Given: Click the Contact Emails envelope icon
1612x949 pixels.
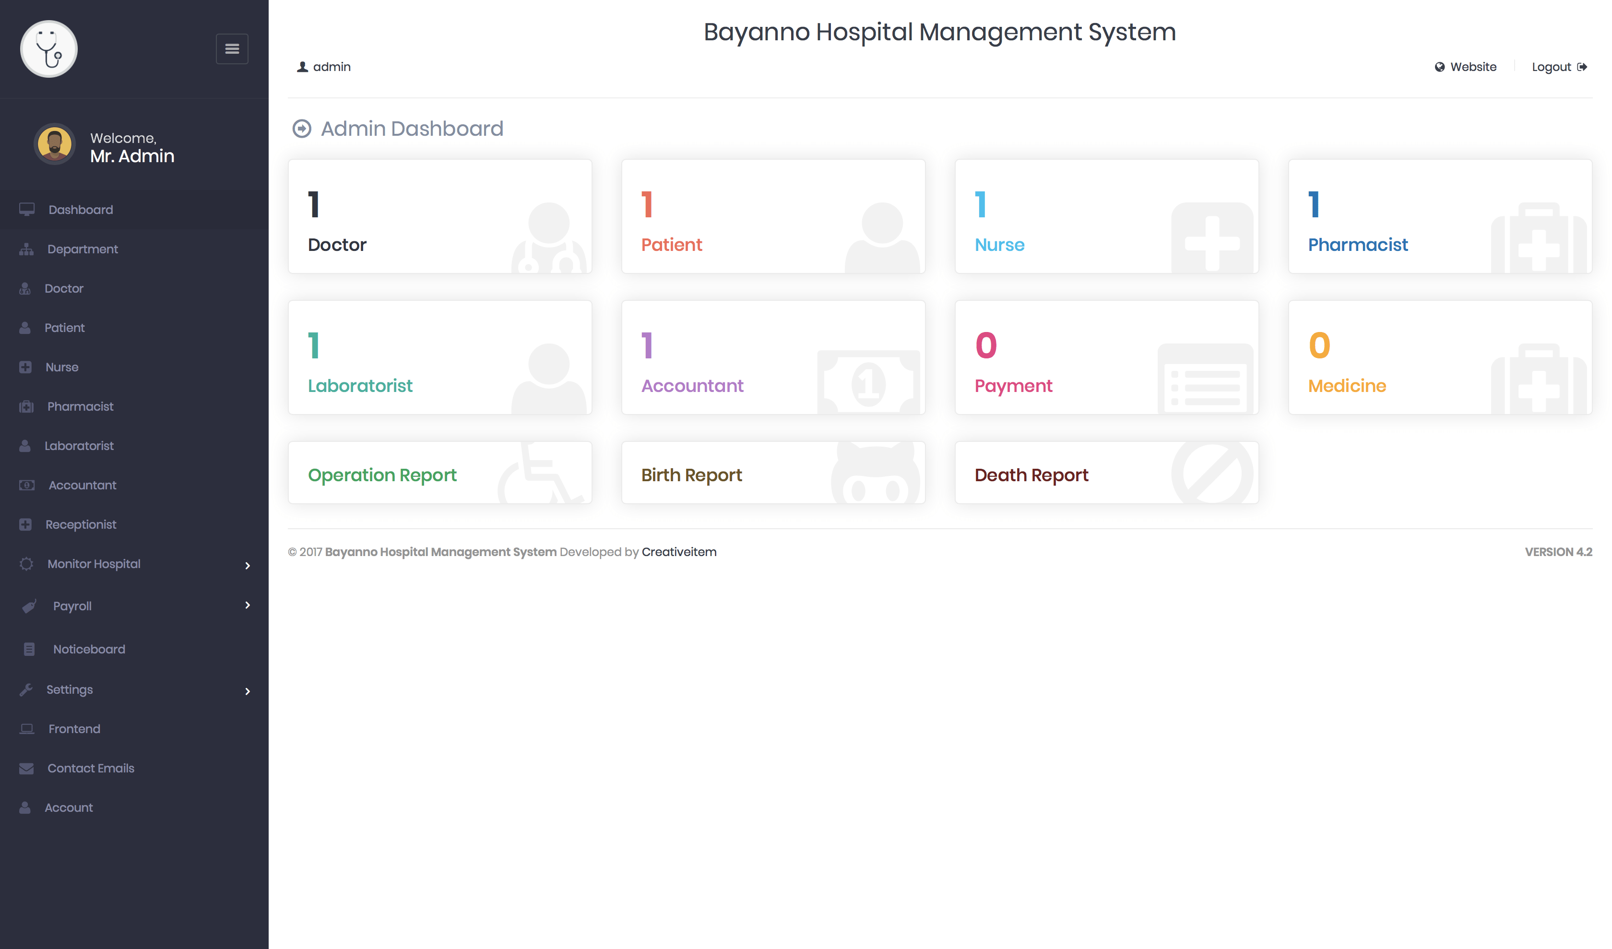Looking at the screenshot, I should (x=26, y=768).
